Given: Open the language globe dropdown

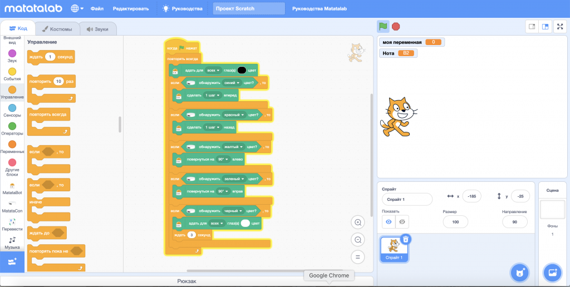Looking at the screenshot, I should 77,9.
